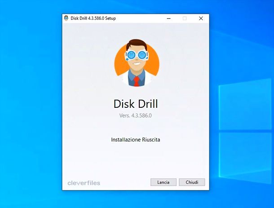Minimize the Disk Drill Setup window
Screen dimensions: 274x208
(x=168, y=18)
